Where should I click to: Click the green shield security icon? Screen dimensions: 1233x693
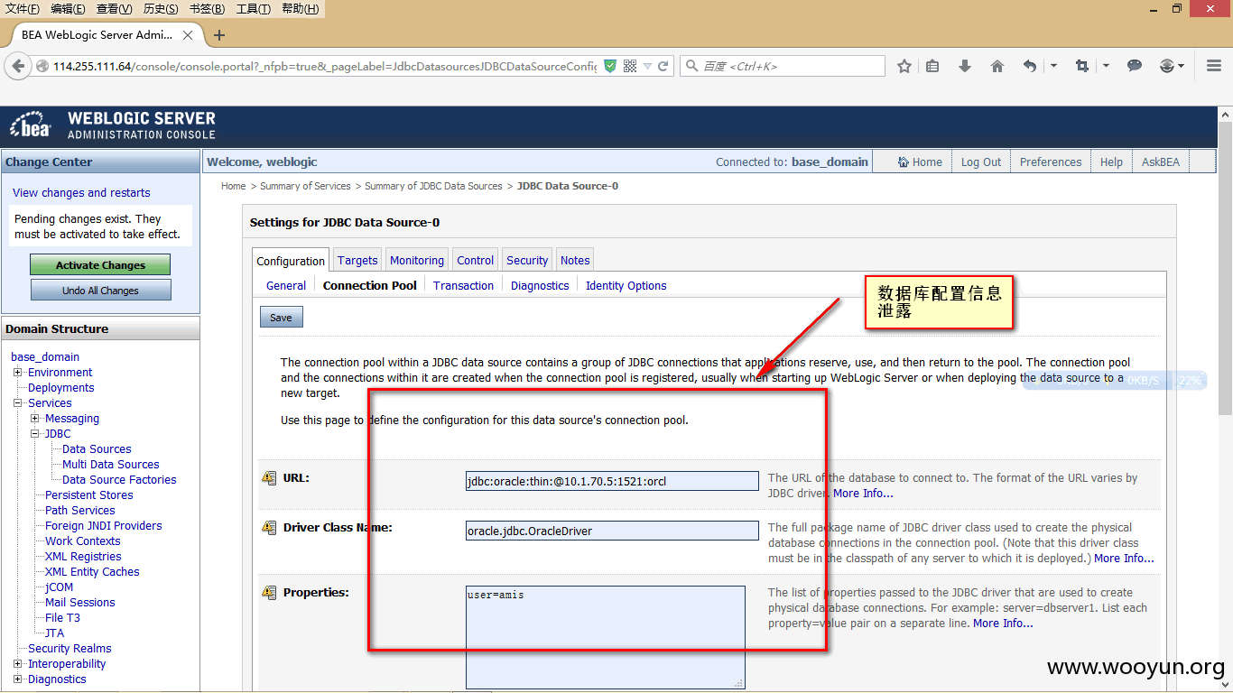pyautogui.click(x=610, y=66)
